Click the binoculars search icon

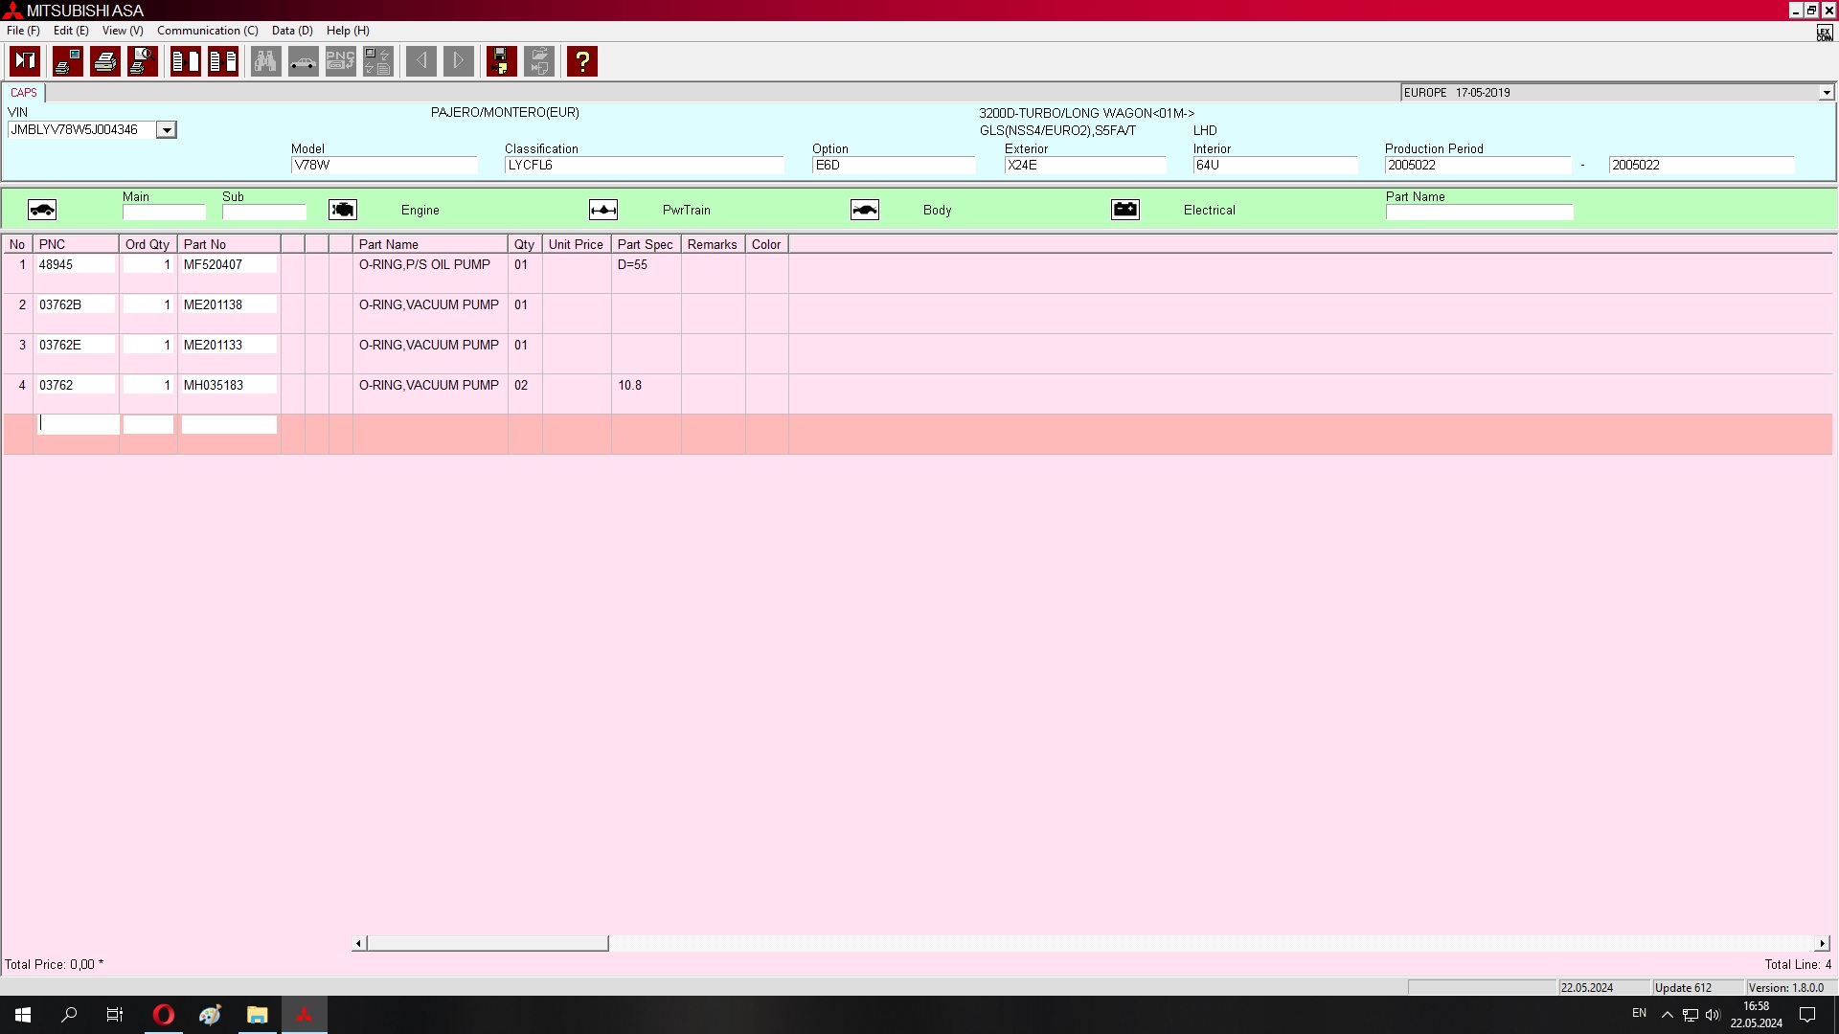click(265, 61)
